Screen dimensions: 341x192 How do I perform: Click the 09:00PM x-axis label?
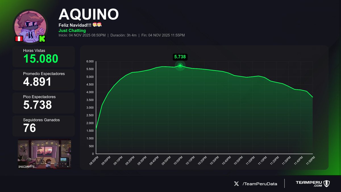click(105, 160)
